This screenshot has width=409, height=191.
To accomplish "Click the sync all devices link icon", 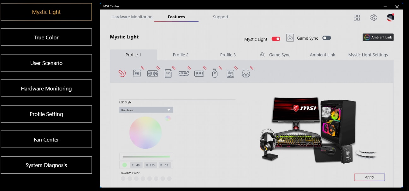I will point(122,73).
